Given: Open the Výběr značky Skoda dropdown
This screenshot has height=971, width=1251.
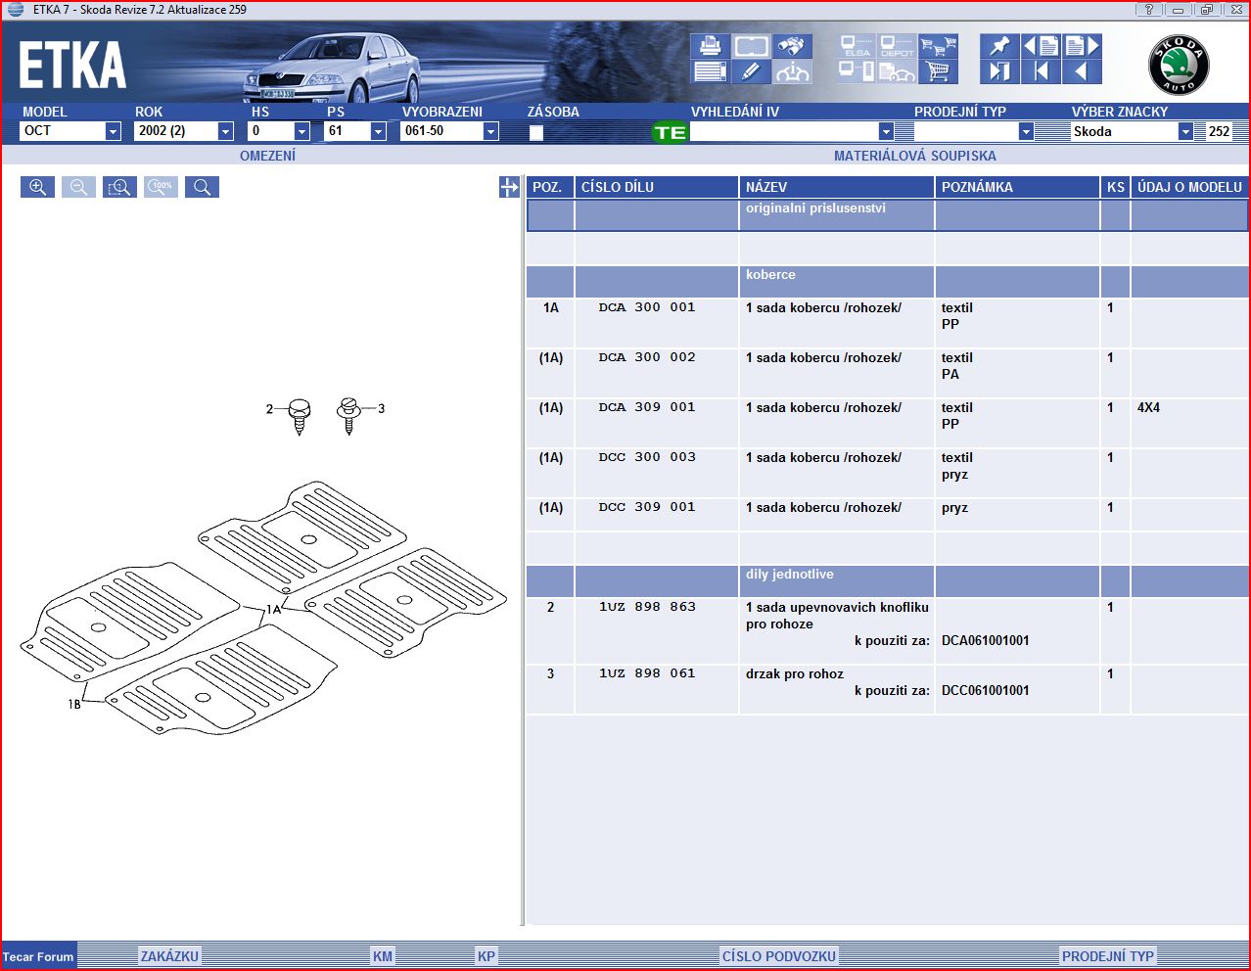Looking at the screenshot, I should (x=1184, y=131).
